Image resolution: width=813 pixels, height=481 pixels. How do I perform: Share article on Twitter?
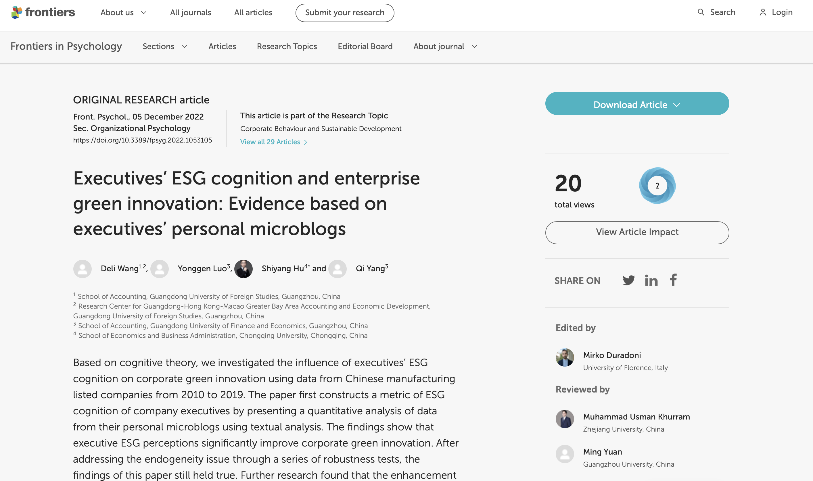(628, 280)
